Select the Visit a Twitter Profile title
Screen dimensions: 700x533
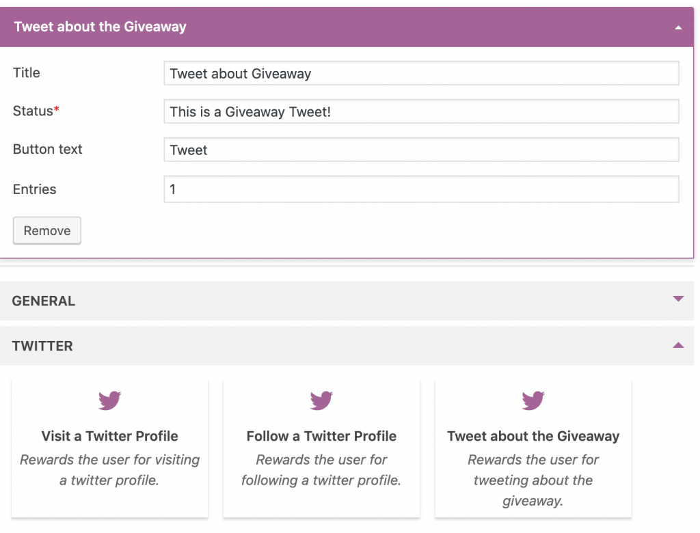[110, 436]
